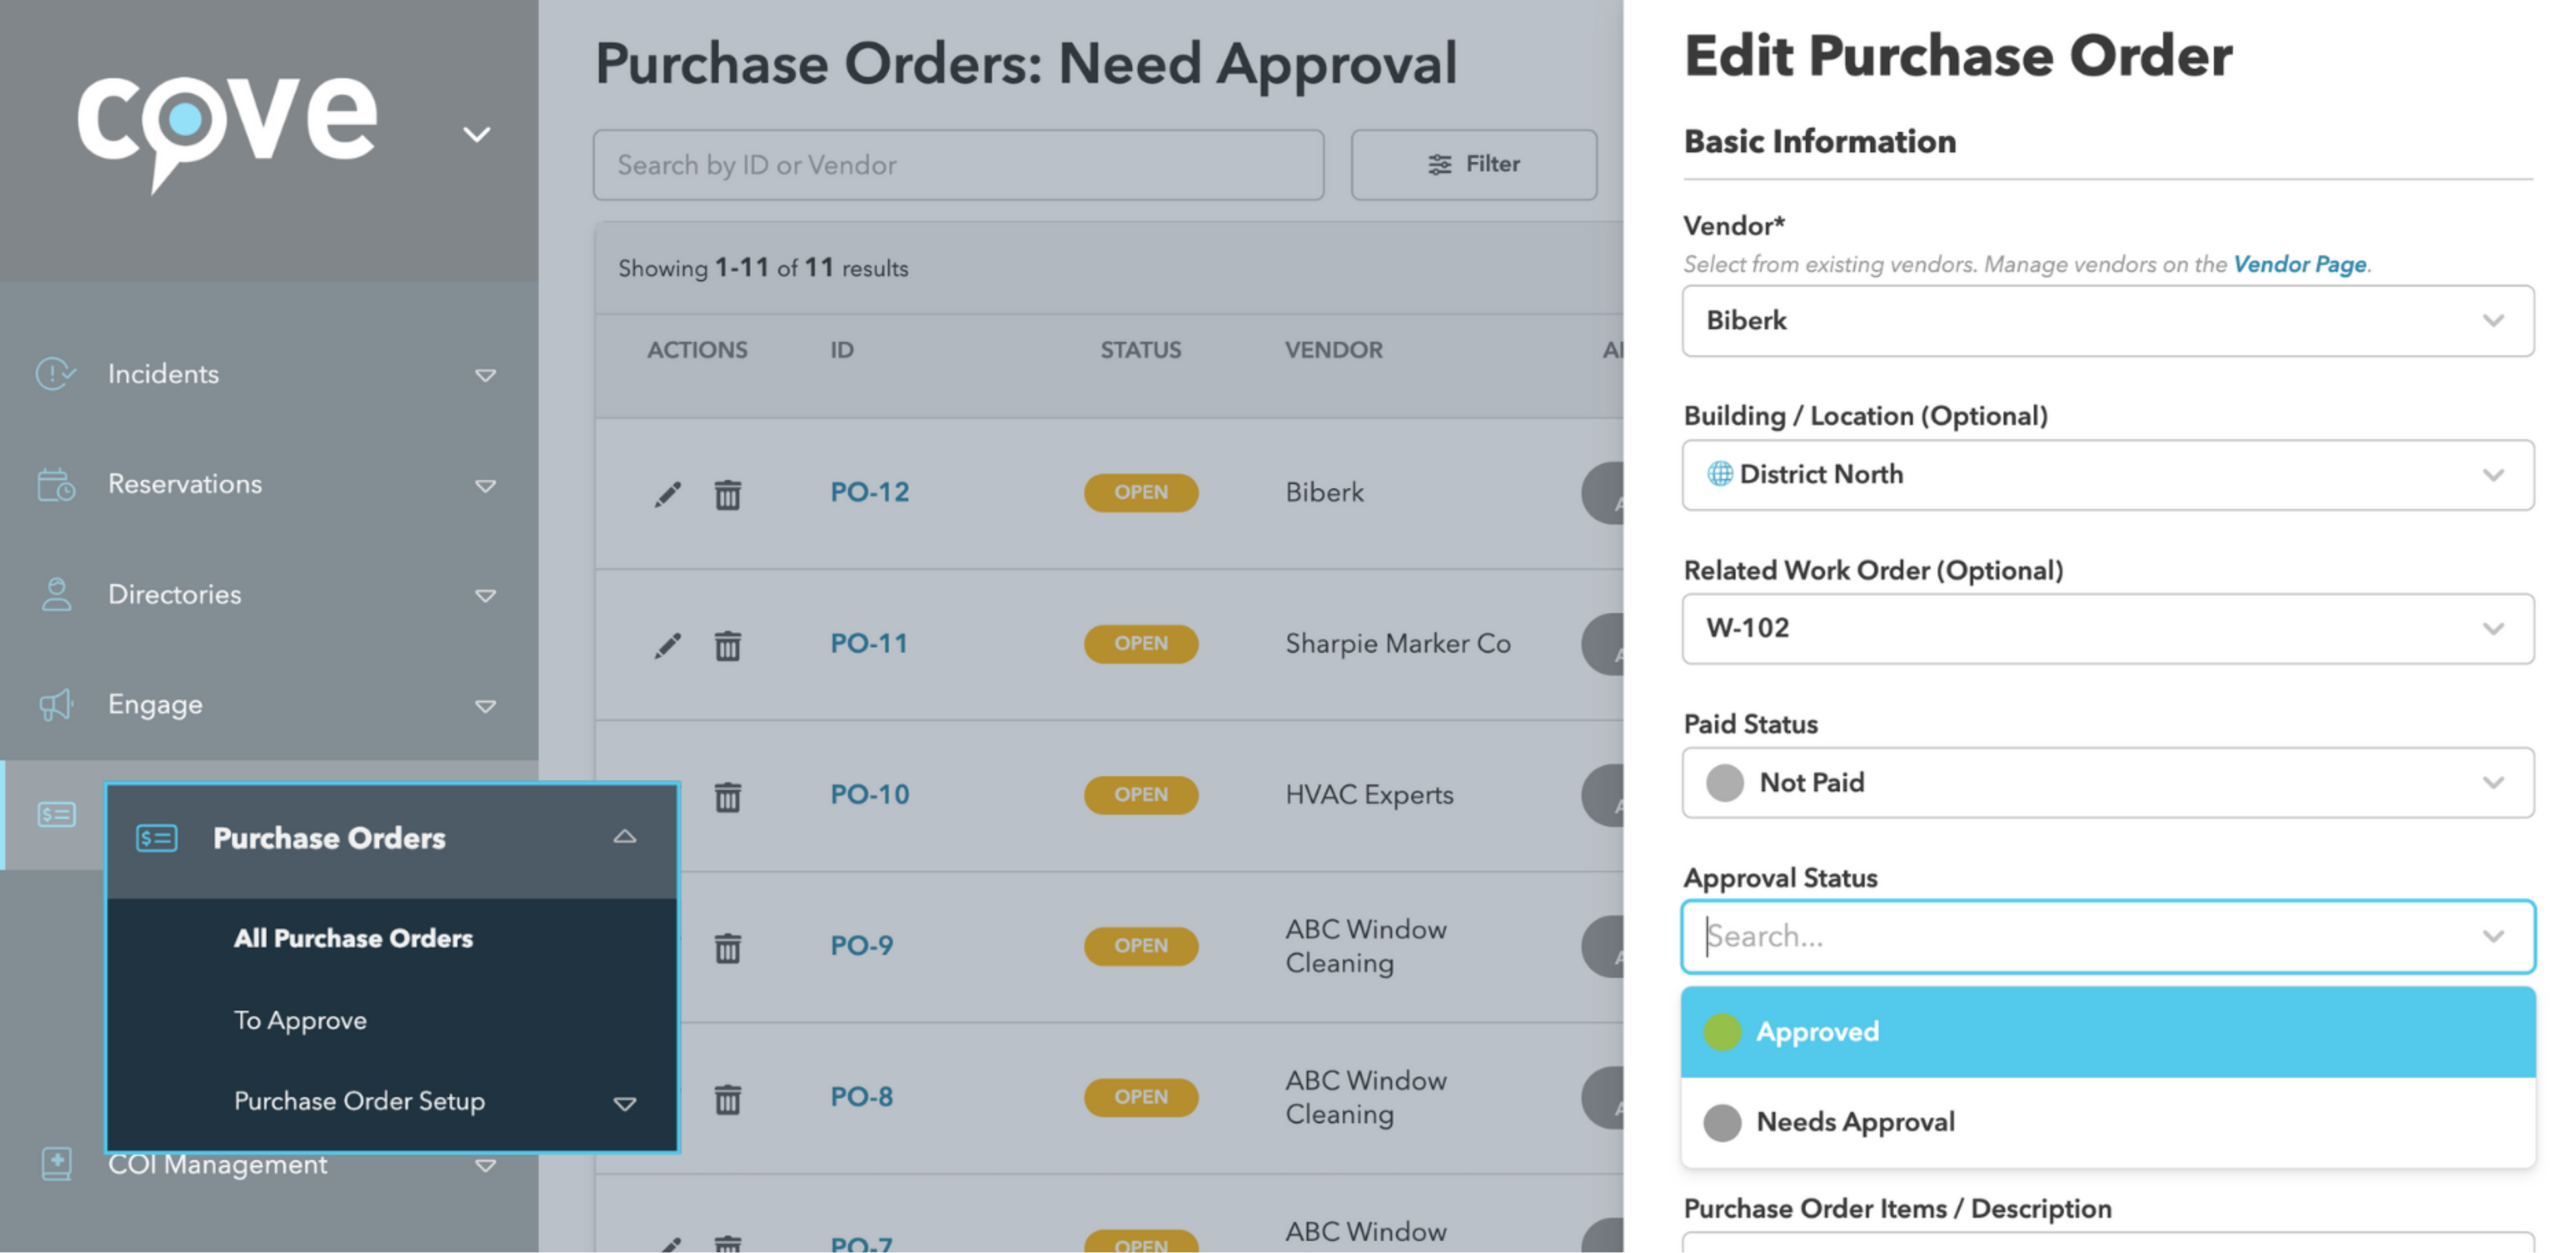Open the Engage menu label
The image size is (2576, 1253).
155,705
